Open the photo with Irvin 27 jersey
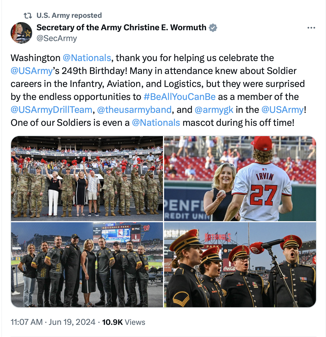The width and height of the screenshot is (326, 337). 240,179
